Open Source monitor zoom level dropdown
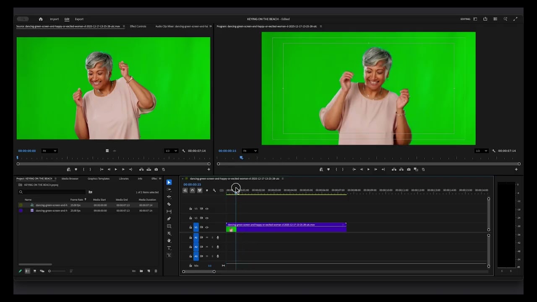This screenshot has height=302, width=537. pyautogui.click(x=50, y=151)
